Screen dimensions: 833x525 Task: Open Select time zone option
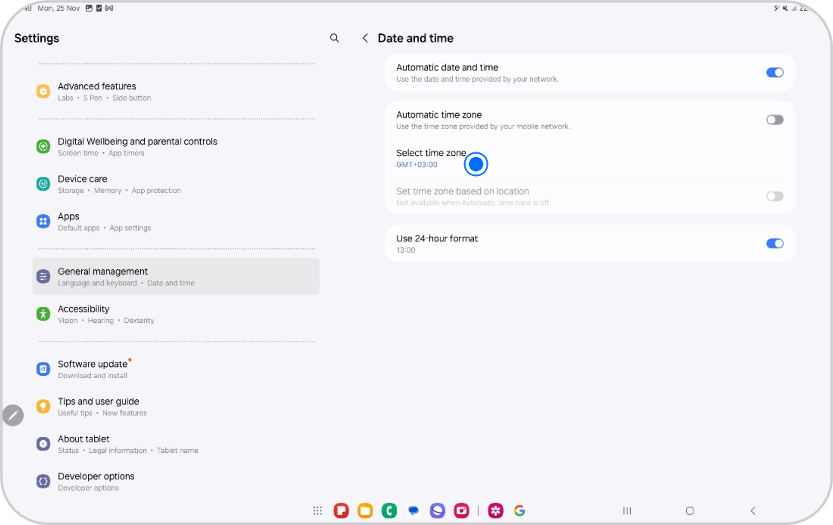pos(431,158)
